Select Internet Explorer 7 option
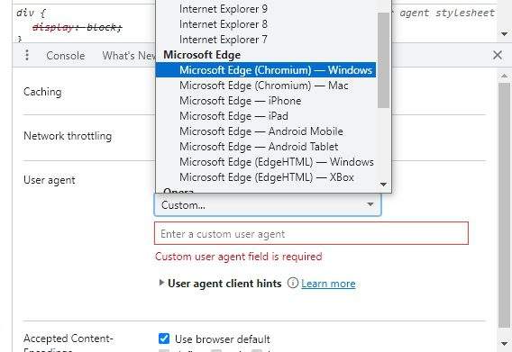 point(266,40)
